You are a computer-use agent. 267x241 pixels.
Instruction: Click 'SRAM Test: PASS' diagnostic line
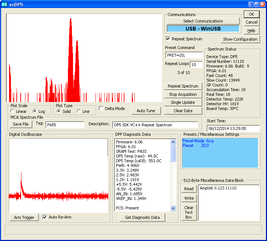pyautogui.click(x=131, y=151)
